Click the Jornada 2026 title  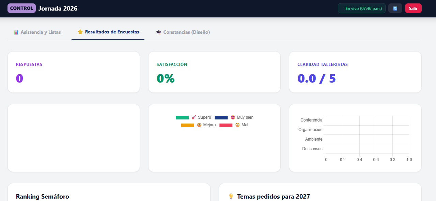point(58,8)
